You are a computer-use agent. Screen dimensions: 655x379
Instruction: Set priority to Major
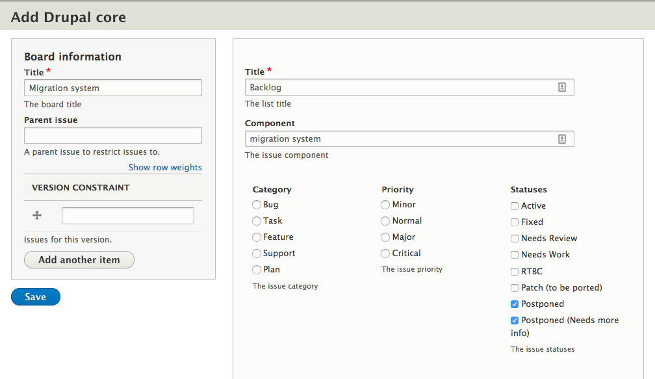[385, 237]
